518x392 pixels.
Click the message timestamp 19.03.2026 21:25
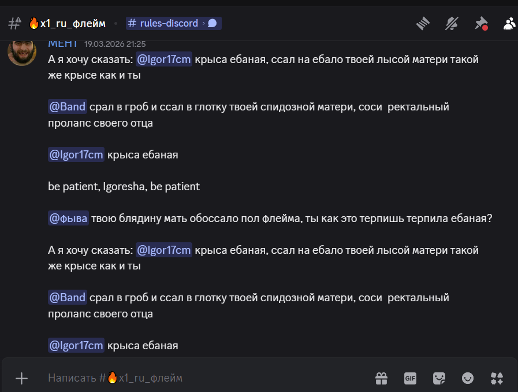pyautogui.click(x=115, y=43)
